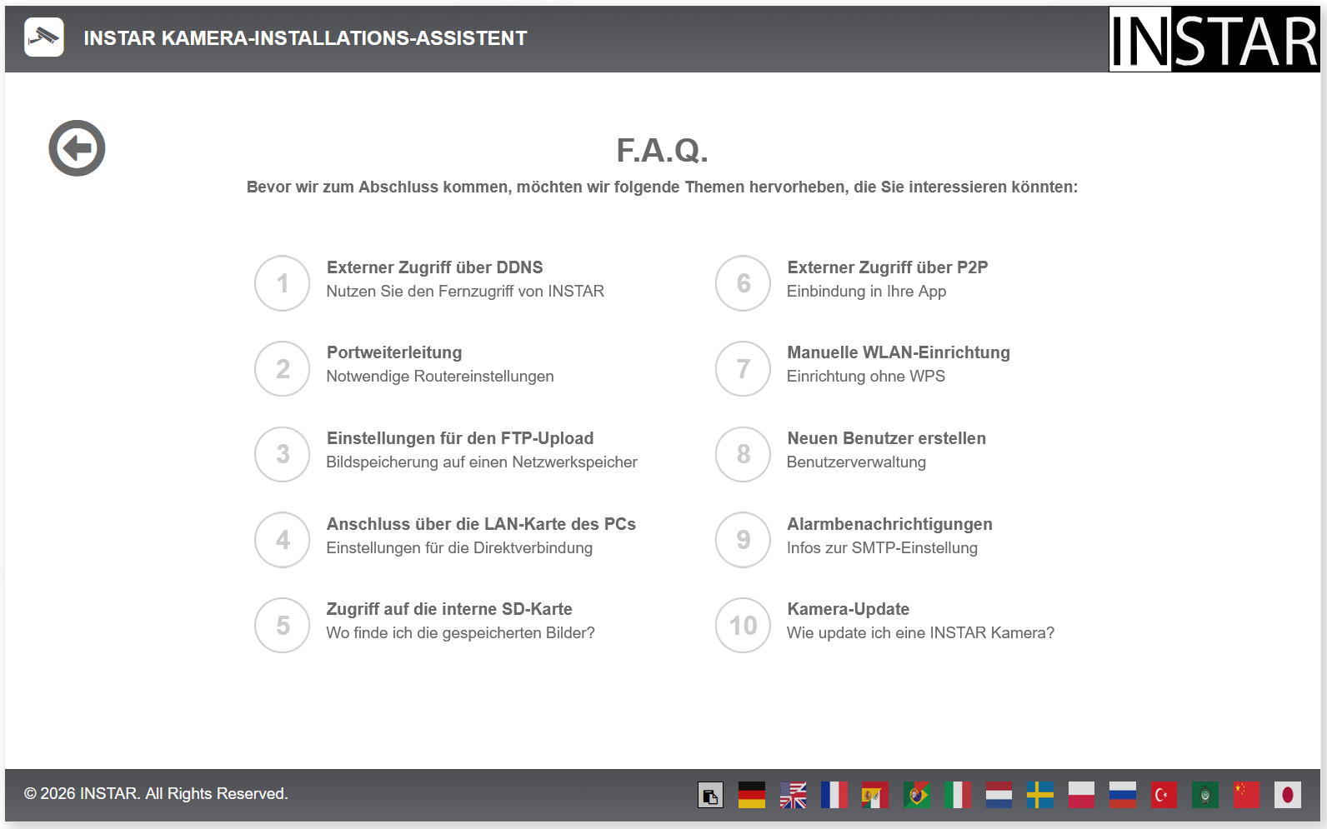Image resolution: width=1327 pixels, height=829 pixels.
Task: Click 'Einbindung in Ihre App' subtitle
Action: click(867, 292)
